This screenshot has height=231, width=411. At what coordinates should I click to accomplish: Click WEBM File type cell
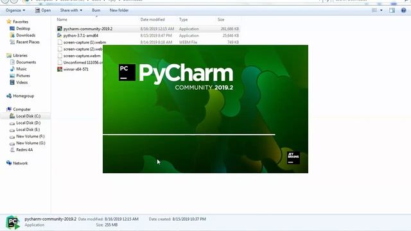pyautogui.click(x=188, y=42)
